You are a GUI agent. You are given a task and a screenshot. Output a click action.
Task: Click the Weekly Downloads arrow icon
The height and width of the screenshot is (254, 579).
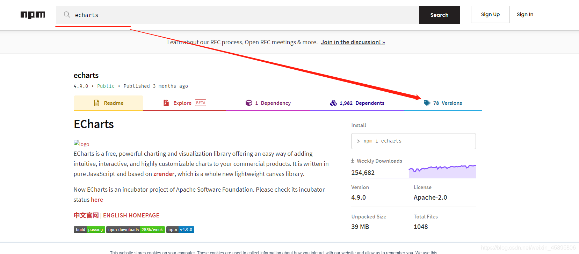[x=353, y=161]
